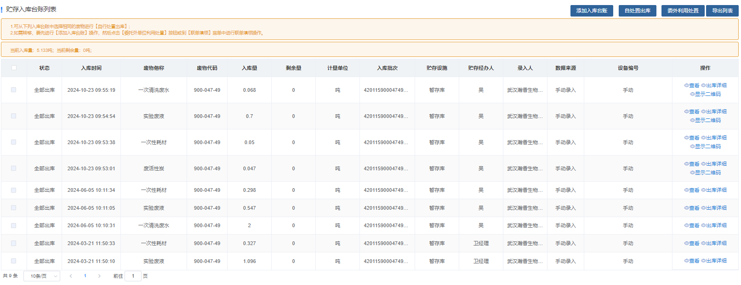Image resolution: width=741 pixels, height=285 pixels.
Task: View the 10:10:31 row using 查看
Action: [x=692, y=225]
